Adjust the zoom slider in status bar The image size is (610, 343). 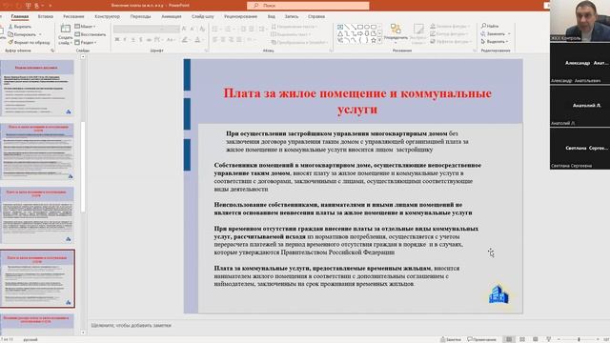(579, 339)
